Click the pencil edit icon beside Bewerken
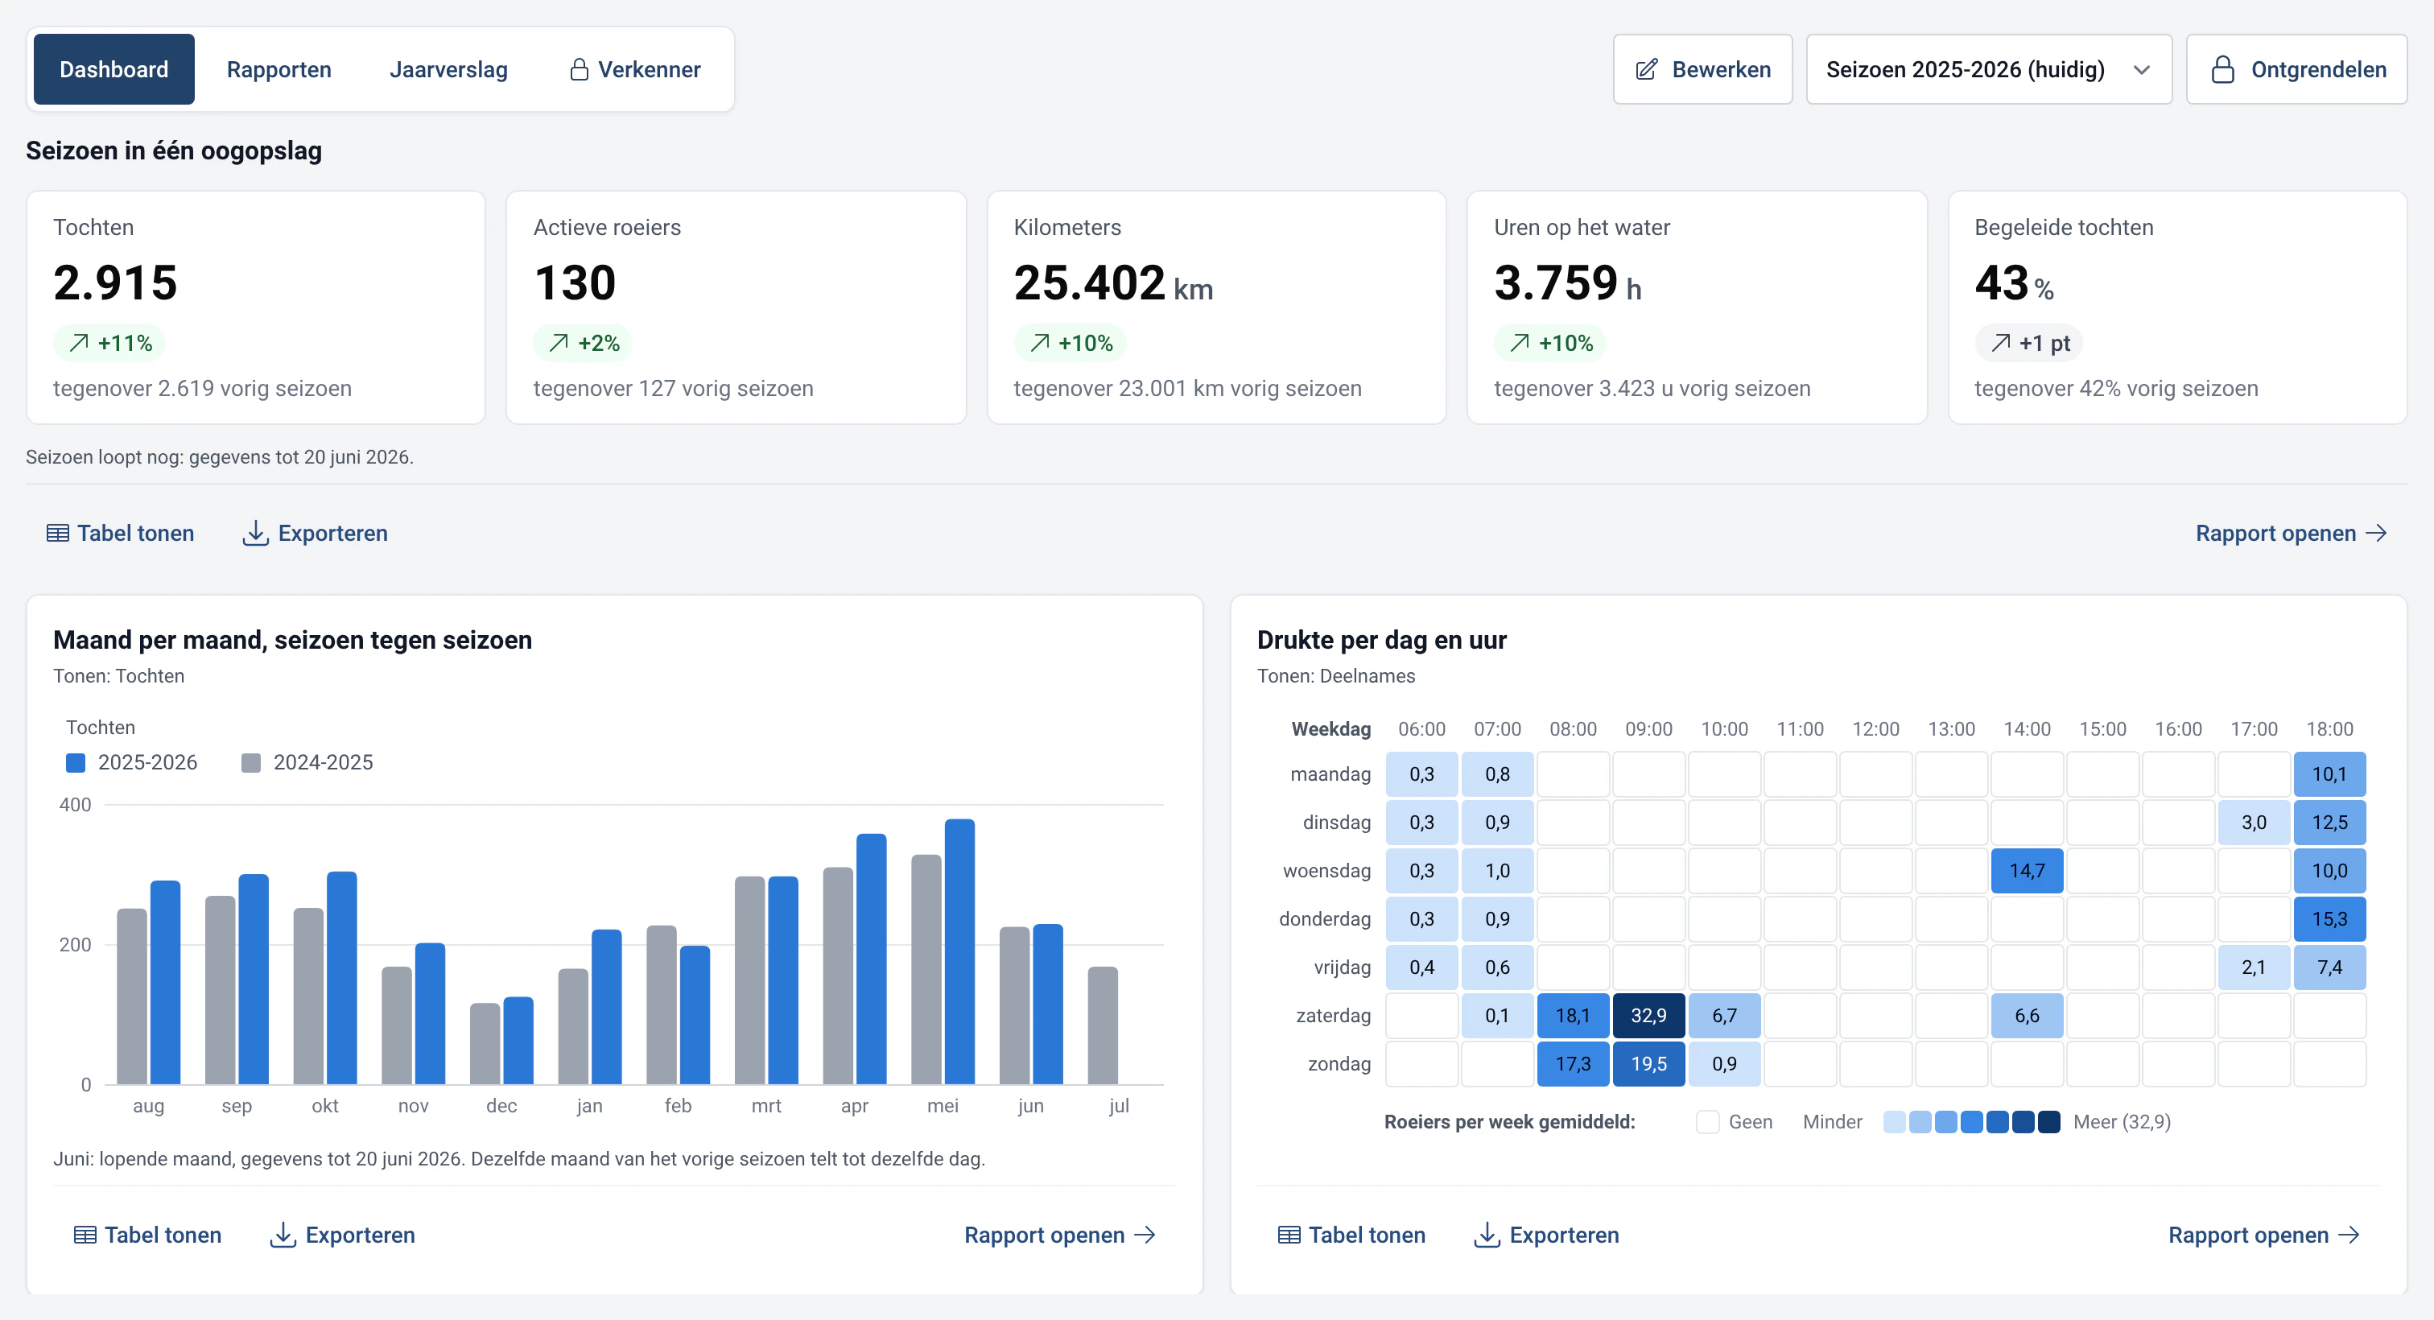Screen dimensions: 2434x1320 click(x=1646, y=70)
